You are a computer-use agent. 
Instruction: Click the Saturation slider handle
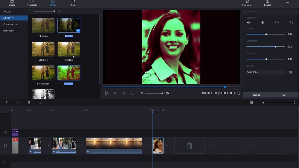275,47
